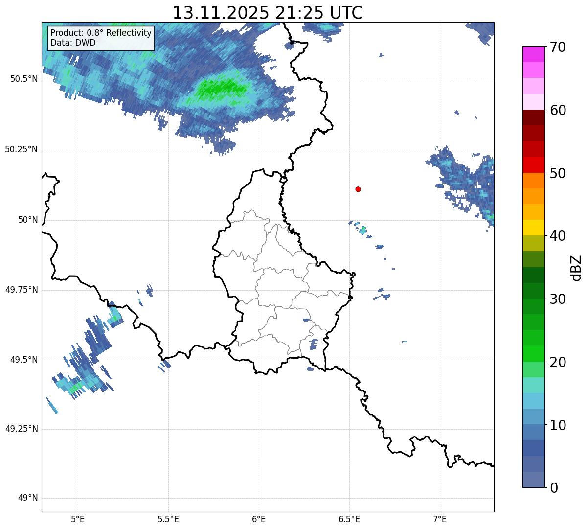
Task: Click the small turquoise echo south of the red marker
Action: [x=362, y=230]
